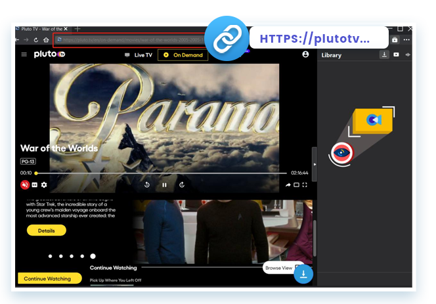The height and width of the screenshot is (304, 436).
Task: Select the fifth highlighted carousel dot
Action: pos(93,256)
